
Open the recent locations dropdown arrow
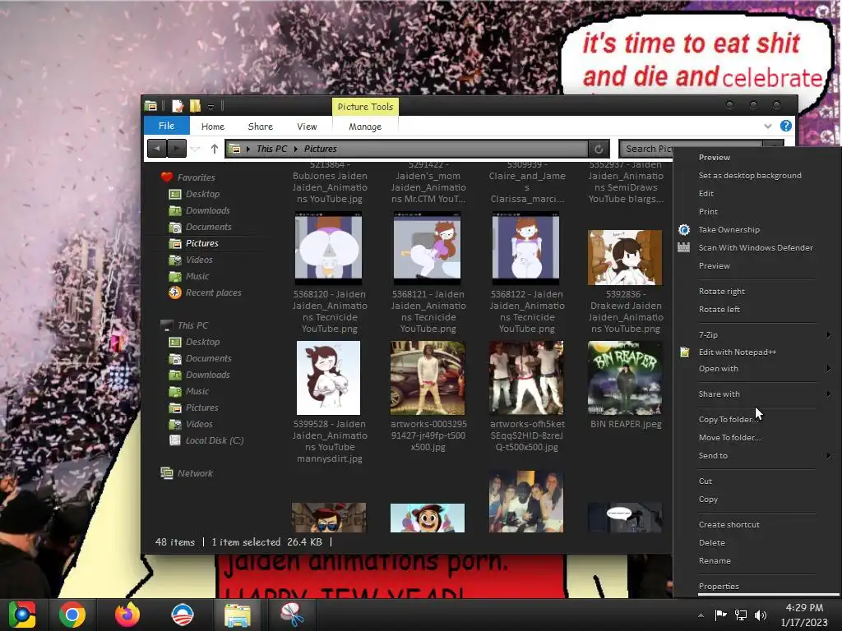(196, 150)
